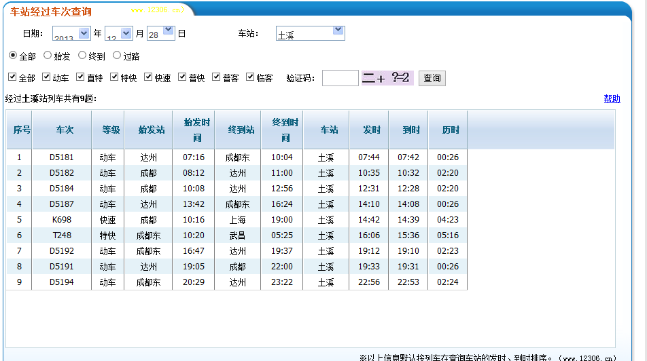Image resolution: width=647 pixels, height=361 pixels.
Task: Click the 车次 column header
Action: (62, 130)
